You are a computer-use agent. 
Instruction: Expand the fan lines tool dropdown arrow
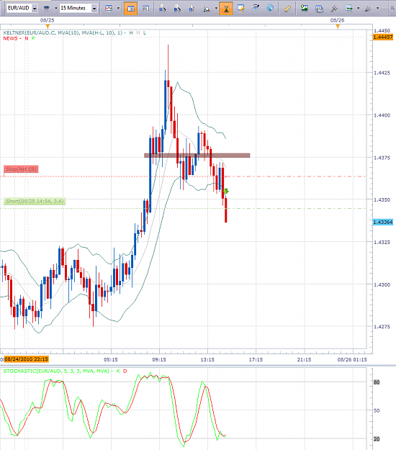click(x=377, y=8)
